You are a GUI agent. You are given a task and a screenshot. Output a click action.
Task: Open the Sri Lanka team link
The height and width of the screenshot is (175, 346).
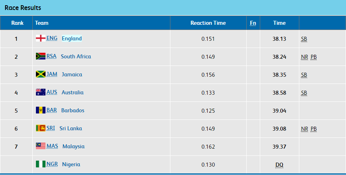pyautogui.click(x=71, y=128)
